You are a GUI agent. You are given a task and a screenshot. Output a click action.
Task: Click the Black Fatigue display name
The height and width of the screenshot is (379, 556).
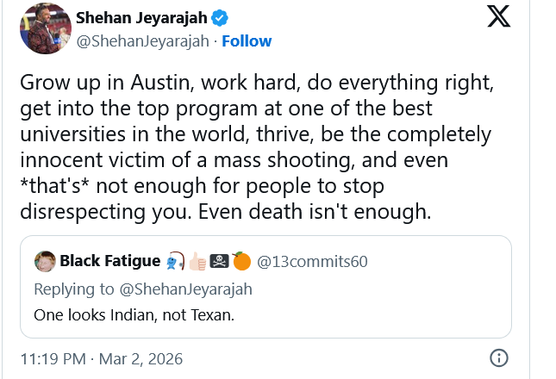(108, 260)
